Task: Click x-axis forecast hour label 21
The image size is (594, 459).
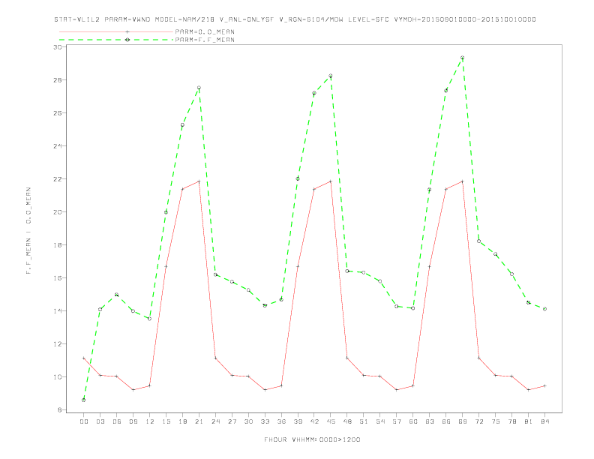Action: [x=199, y=421]
